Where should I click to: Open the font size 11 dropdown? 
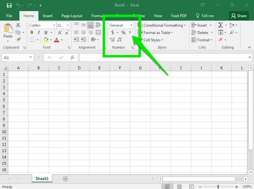point(68,25)
